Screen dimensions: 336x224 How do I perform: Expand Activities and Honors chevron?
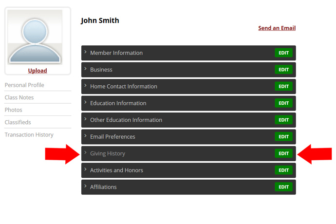click(x=85, y=169)
